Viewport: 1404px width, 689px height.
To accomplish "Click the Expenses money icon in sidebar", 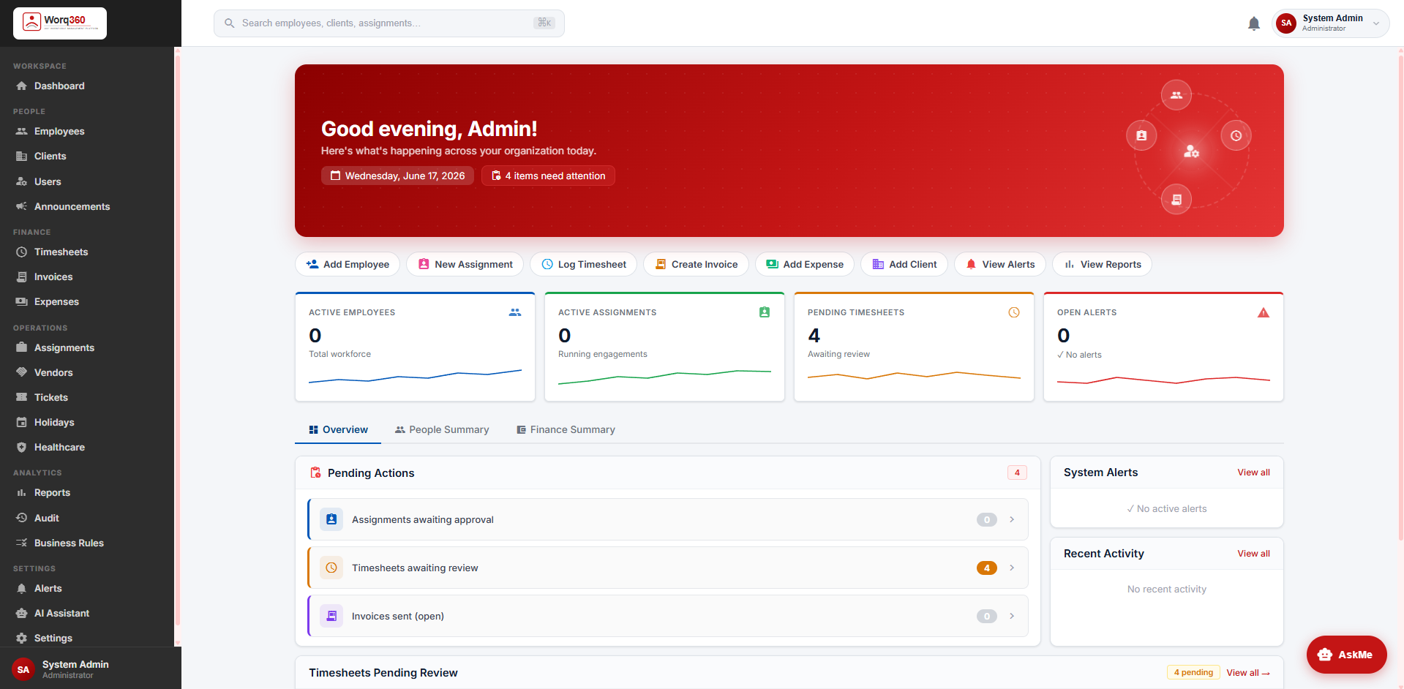I will coord(22,302).
